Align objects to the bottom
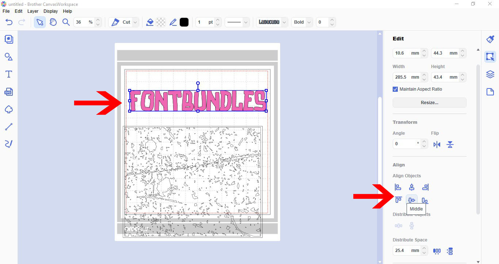Image resolution: width=499 pixels, height=264 pixels. tap(425, 200)
